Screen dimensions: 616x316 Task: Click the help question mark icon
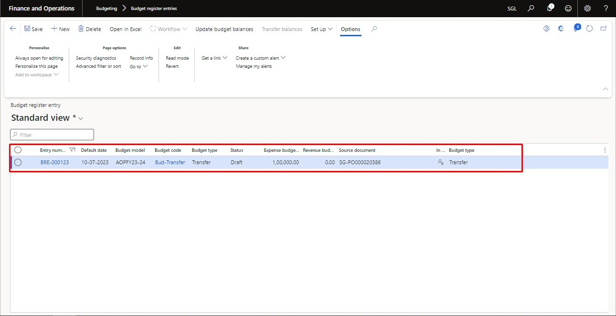(606, 8)
